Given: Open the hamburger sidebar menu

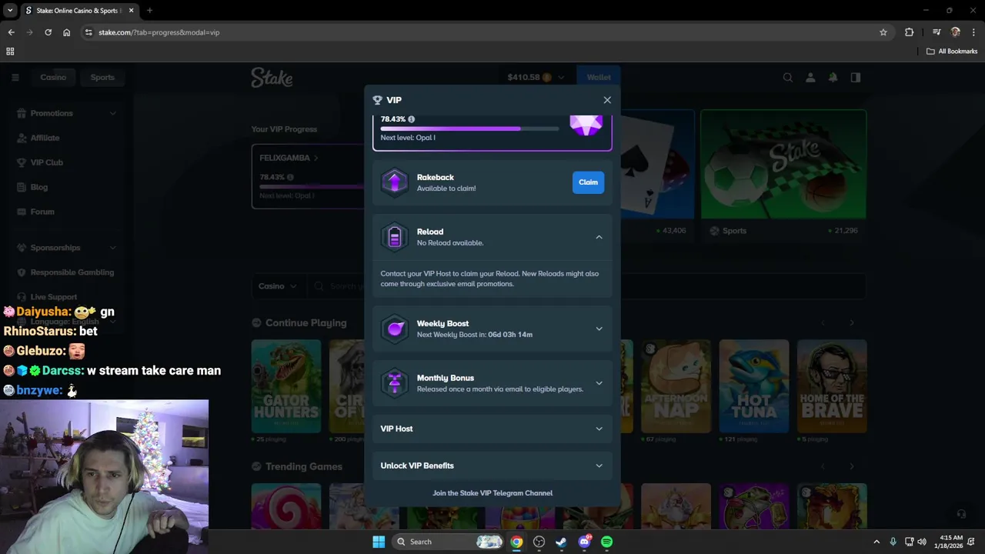Looking at the screenshot, I should [15, 77].
